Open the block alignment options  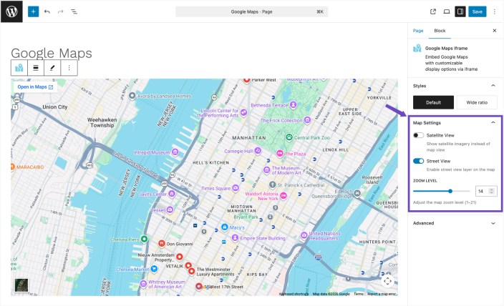pos(36,68)
